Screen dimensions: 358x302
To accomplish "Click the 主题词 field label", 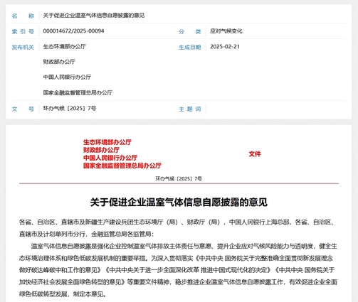I will tap(190, 109).
